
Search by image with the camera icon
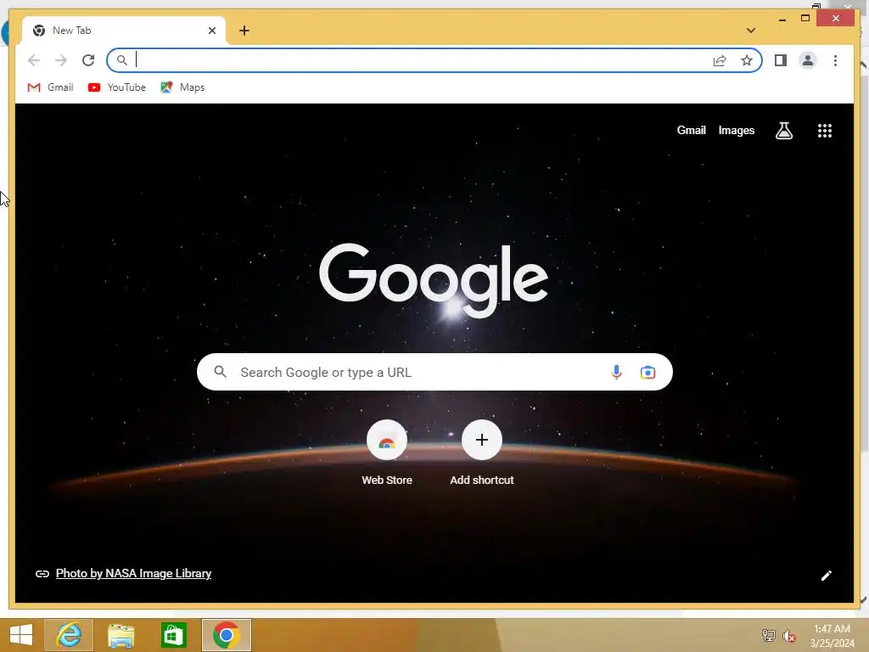(x=648, y=372)
